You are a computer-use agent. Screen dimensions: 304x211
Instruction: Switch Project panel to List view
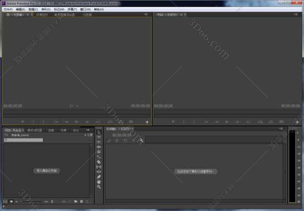click(5, 202)
